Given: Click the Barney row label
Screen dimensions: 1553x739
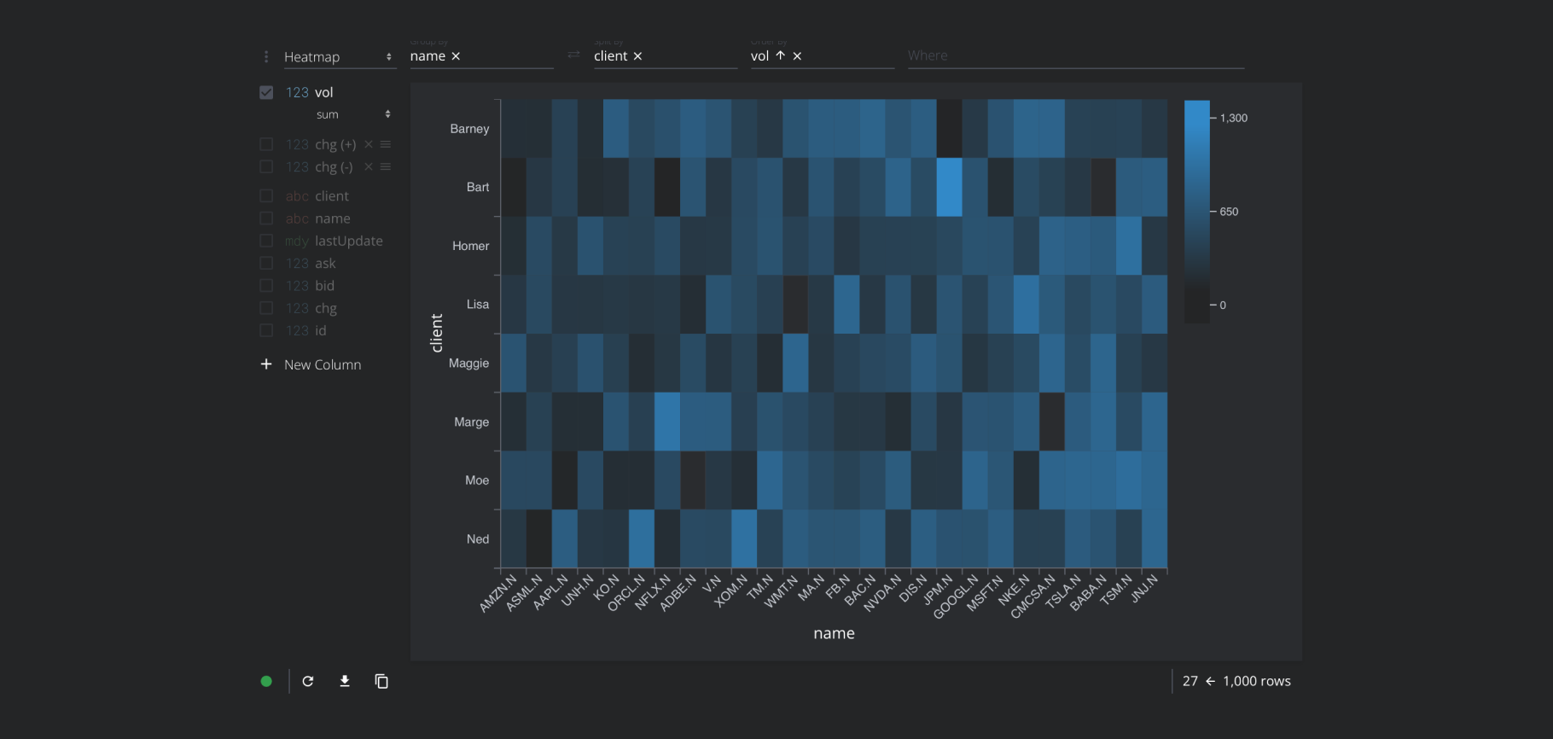Looking at the screenshot, I should point(469,129).
